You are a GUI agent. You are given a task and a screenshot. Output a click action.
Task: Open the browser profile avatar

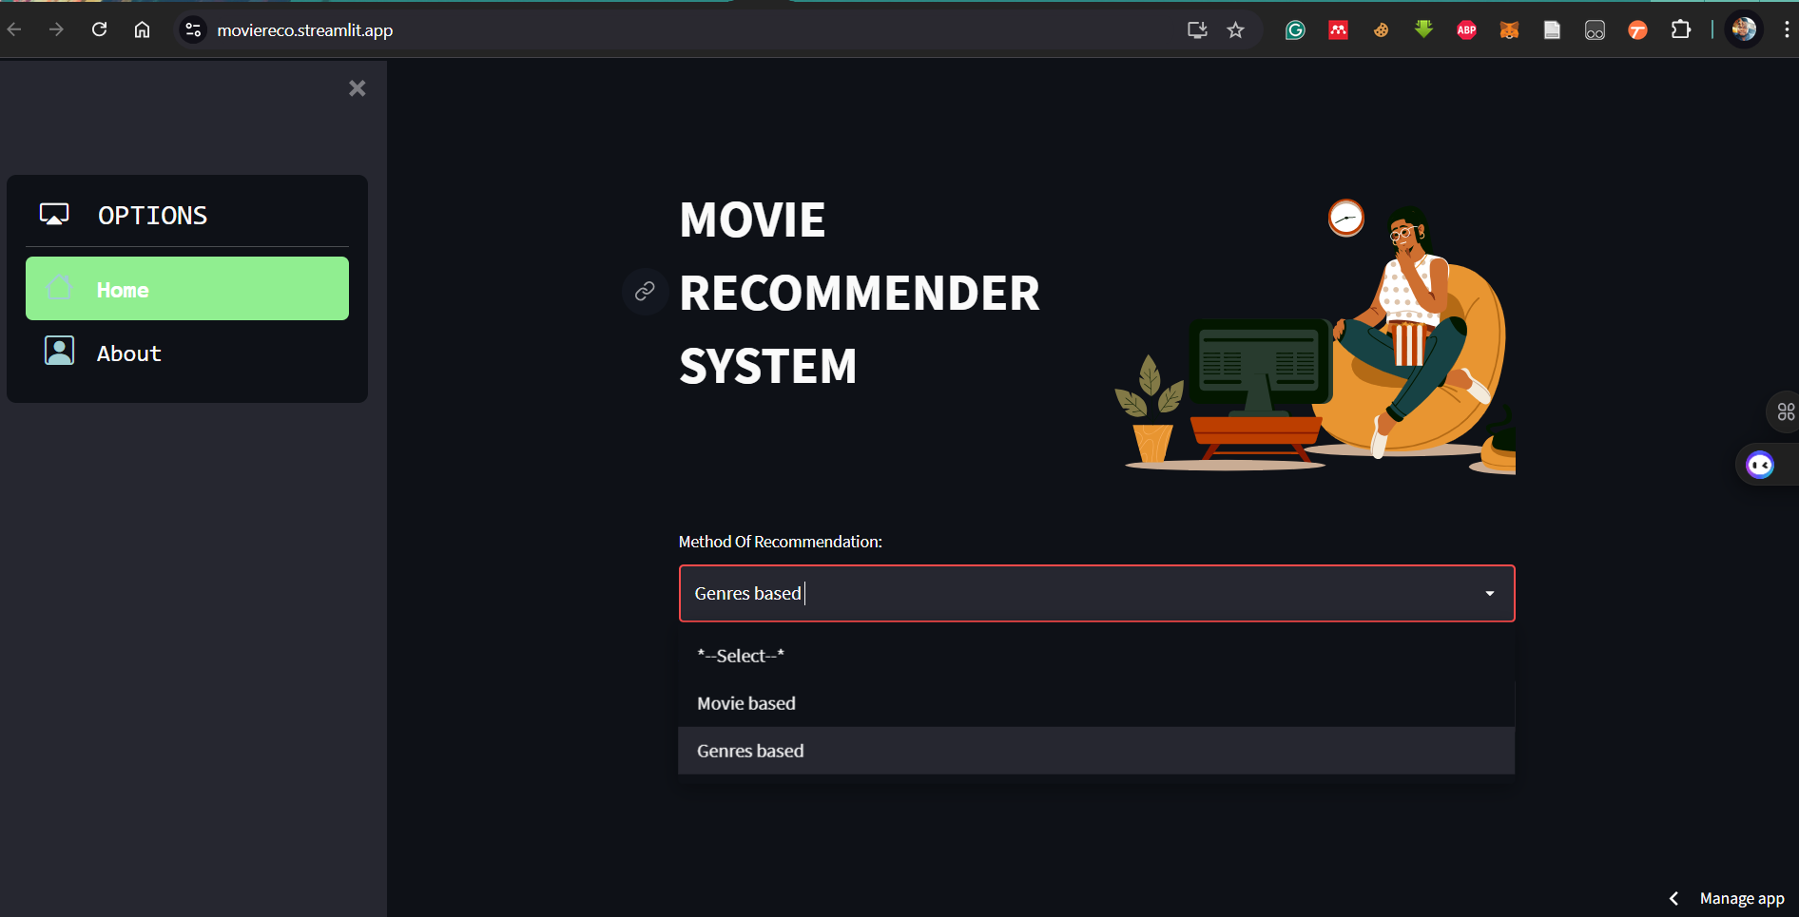1744,29
